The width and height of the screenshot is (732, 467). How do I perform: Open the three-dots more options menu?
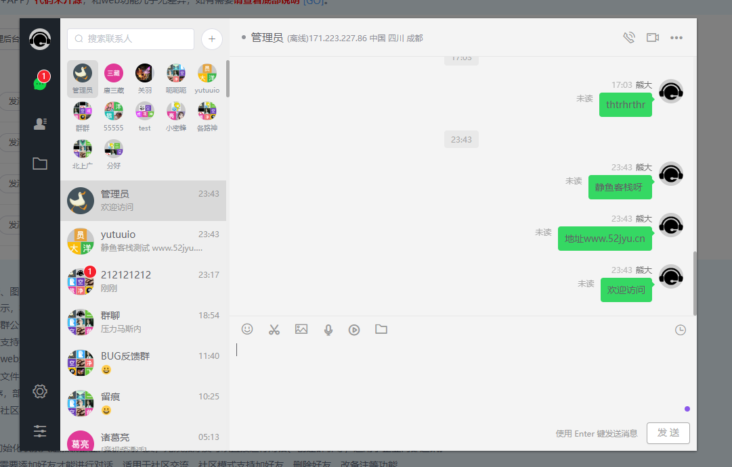(x=676, y=38)
